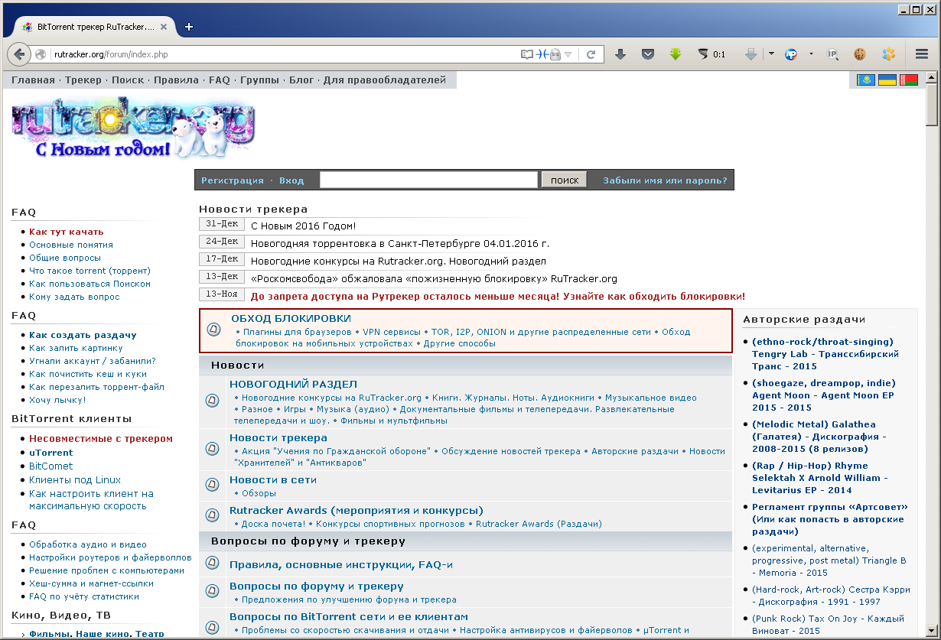The height and width of the screenshot is (640, 941).
Task: Click the Регистрация link
Action: (x=233, y=180)
